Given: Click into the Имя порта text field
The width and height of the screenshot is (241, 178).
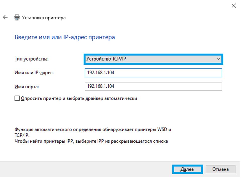Looking at the screenshot, I should pos(153,86).
